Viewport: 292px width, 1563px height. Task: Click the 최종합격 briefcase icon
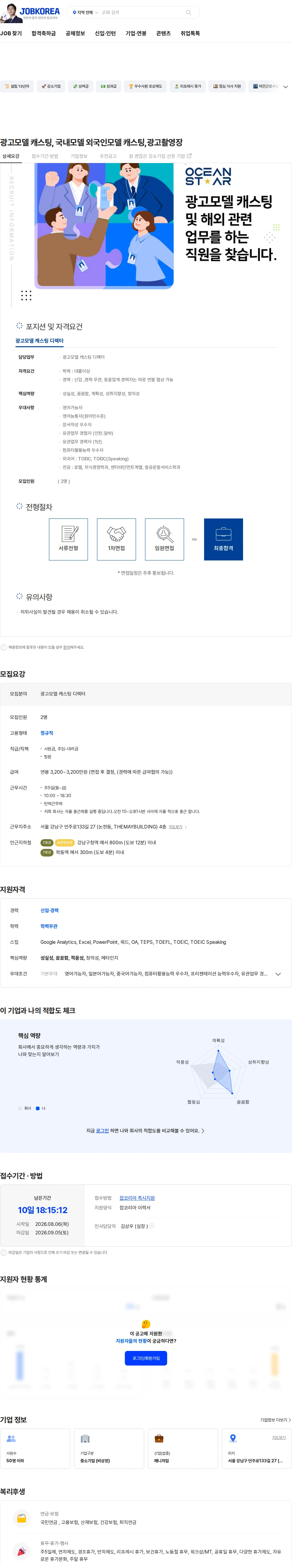[x=223, y=534]
